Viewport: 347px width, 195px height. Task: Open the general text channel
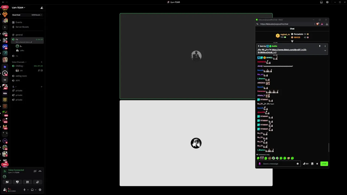[27, 35]
